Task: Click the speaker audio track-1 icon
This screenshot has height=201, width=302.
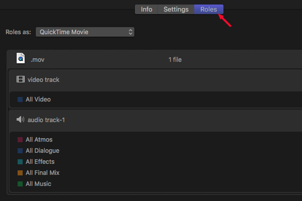Action: (x=21, y=120)
